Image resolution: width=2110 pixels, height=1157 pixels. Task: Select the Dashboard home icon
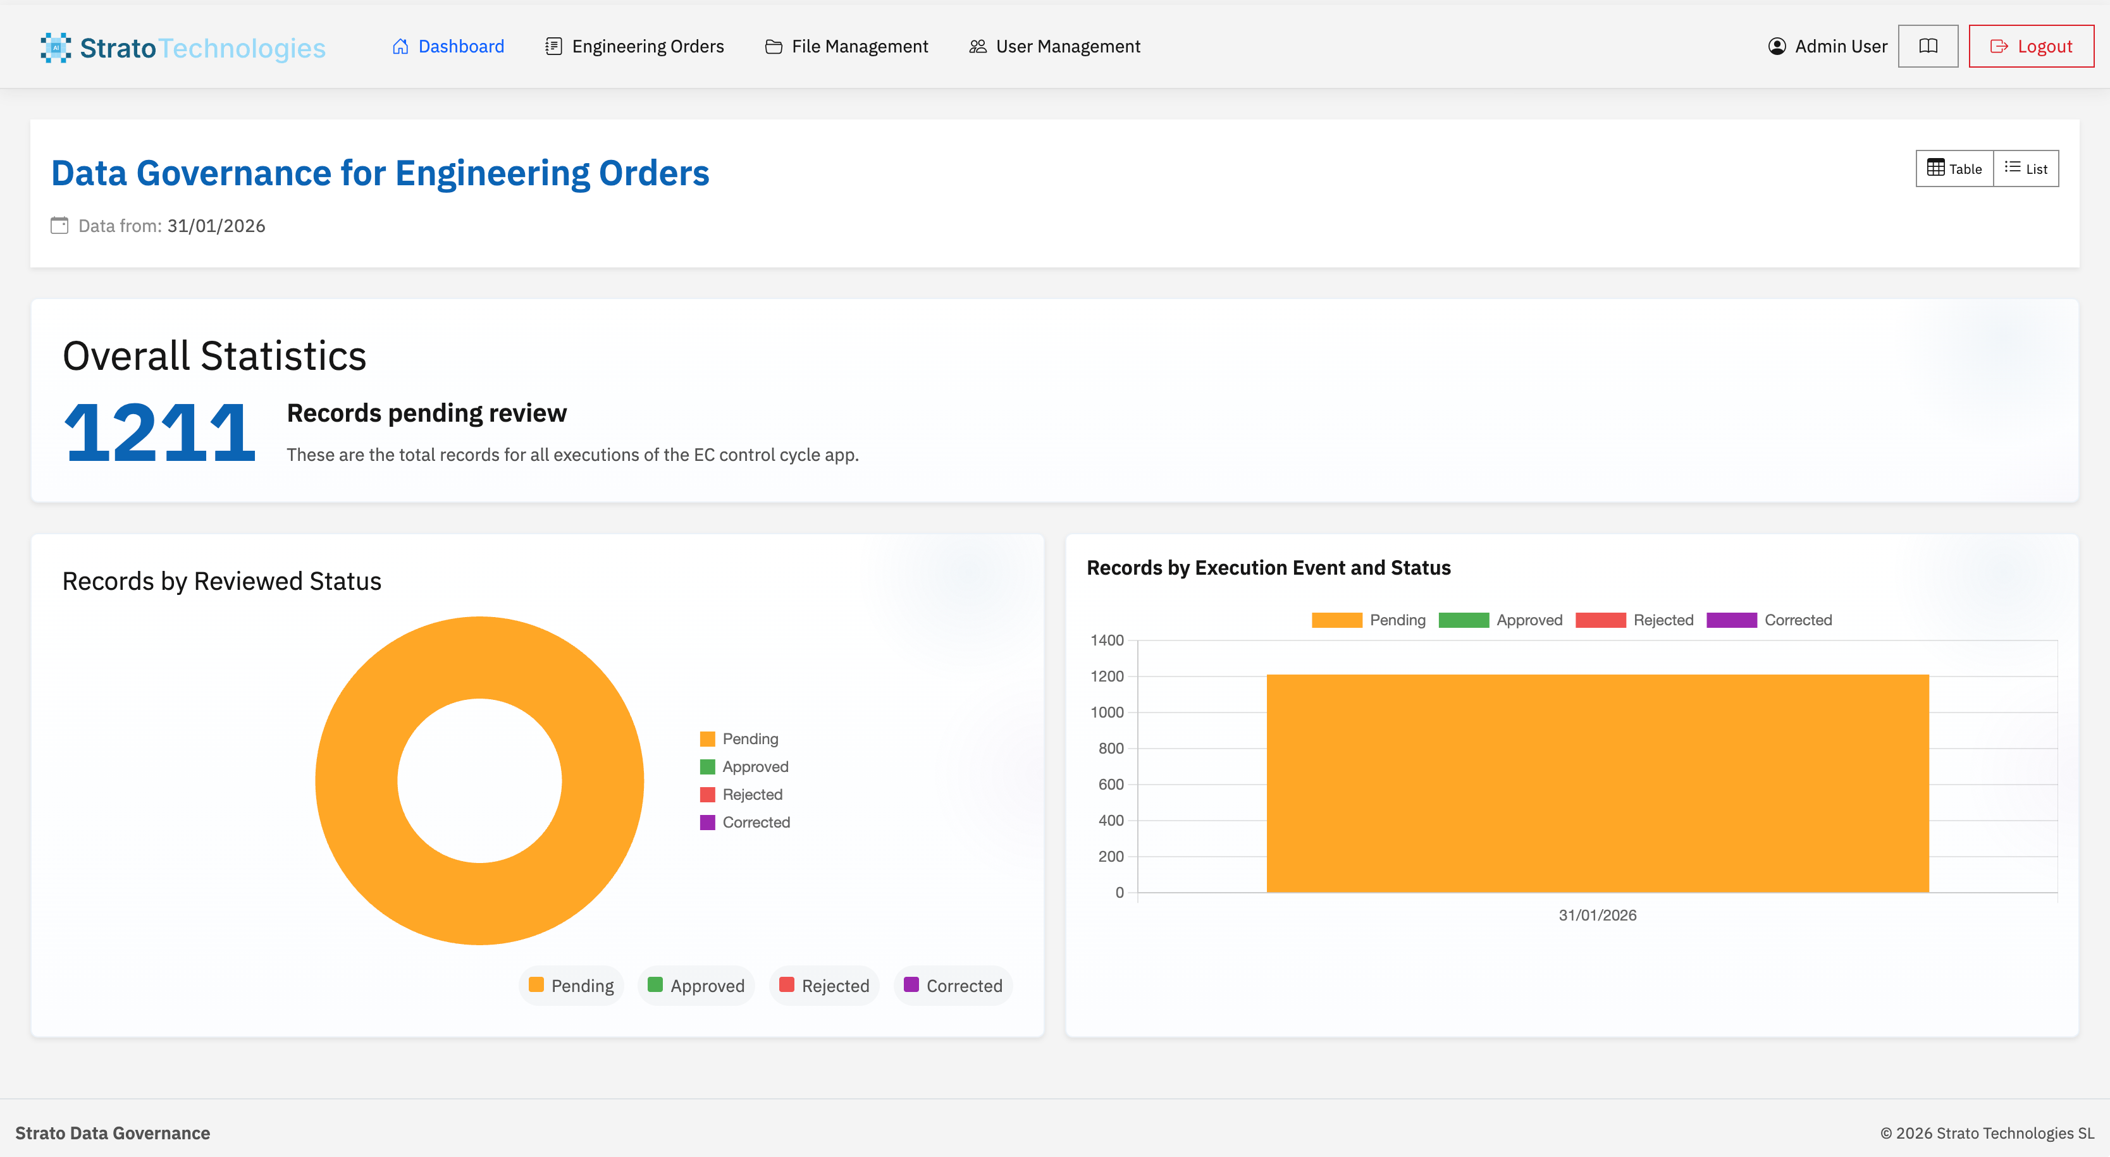[x=400, y=47]
